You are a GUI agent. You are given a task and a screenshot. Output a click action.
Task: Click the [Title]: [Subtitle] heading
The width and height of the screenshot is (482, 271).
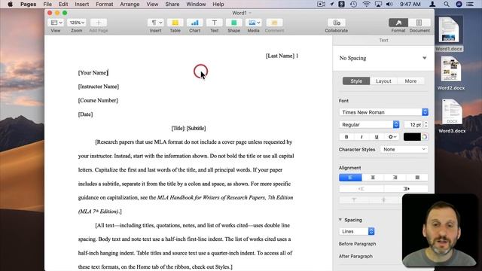pos(188,128)
